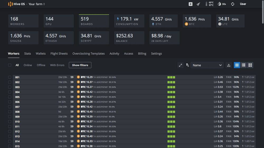Filter workers by Online

tap(28, 65)
